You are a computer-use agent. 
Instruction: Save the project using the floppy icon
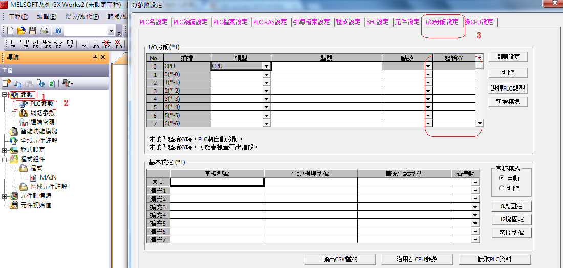tap(32, 31)
